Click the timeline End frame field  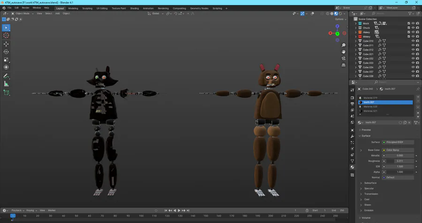click(339, 210)
